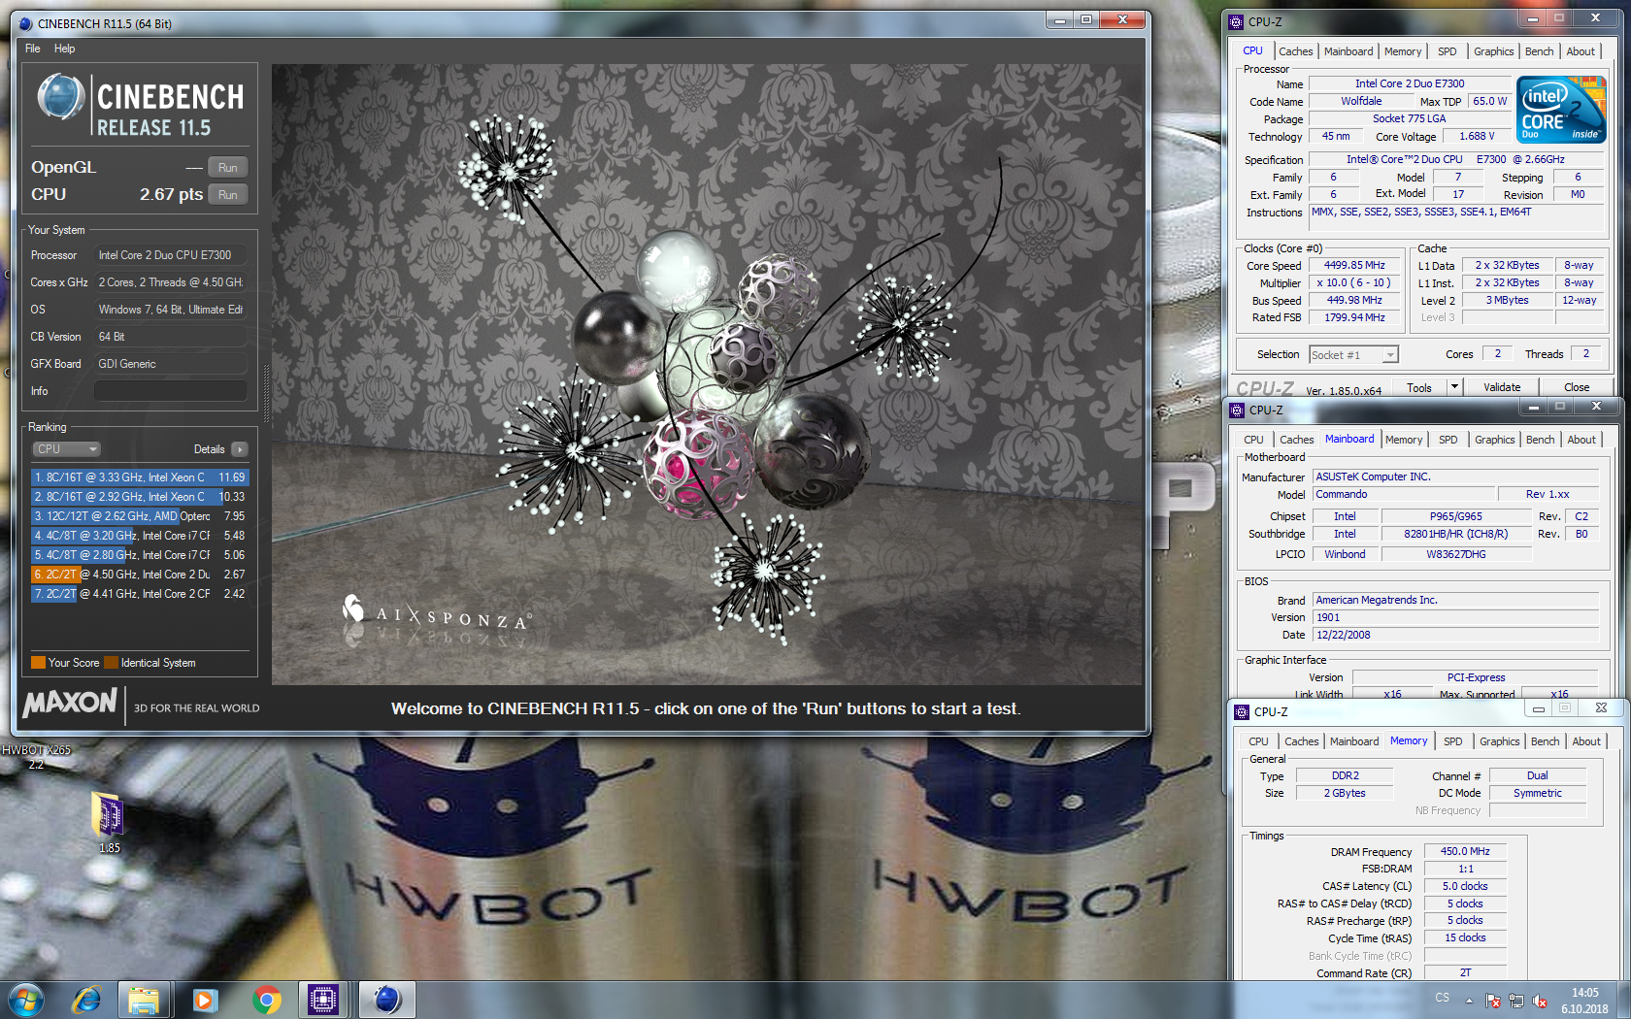This screenshot has height=1019, width=1631.
Task: Launch Google Chrome from the taskbar
Action: pyautogui.click(x=266, y=1000)
